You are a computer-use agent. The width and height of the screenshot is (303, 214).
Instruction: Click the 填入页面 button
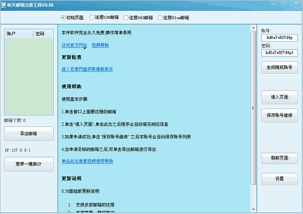tap(280, 97)
